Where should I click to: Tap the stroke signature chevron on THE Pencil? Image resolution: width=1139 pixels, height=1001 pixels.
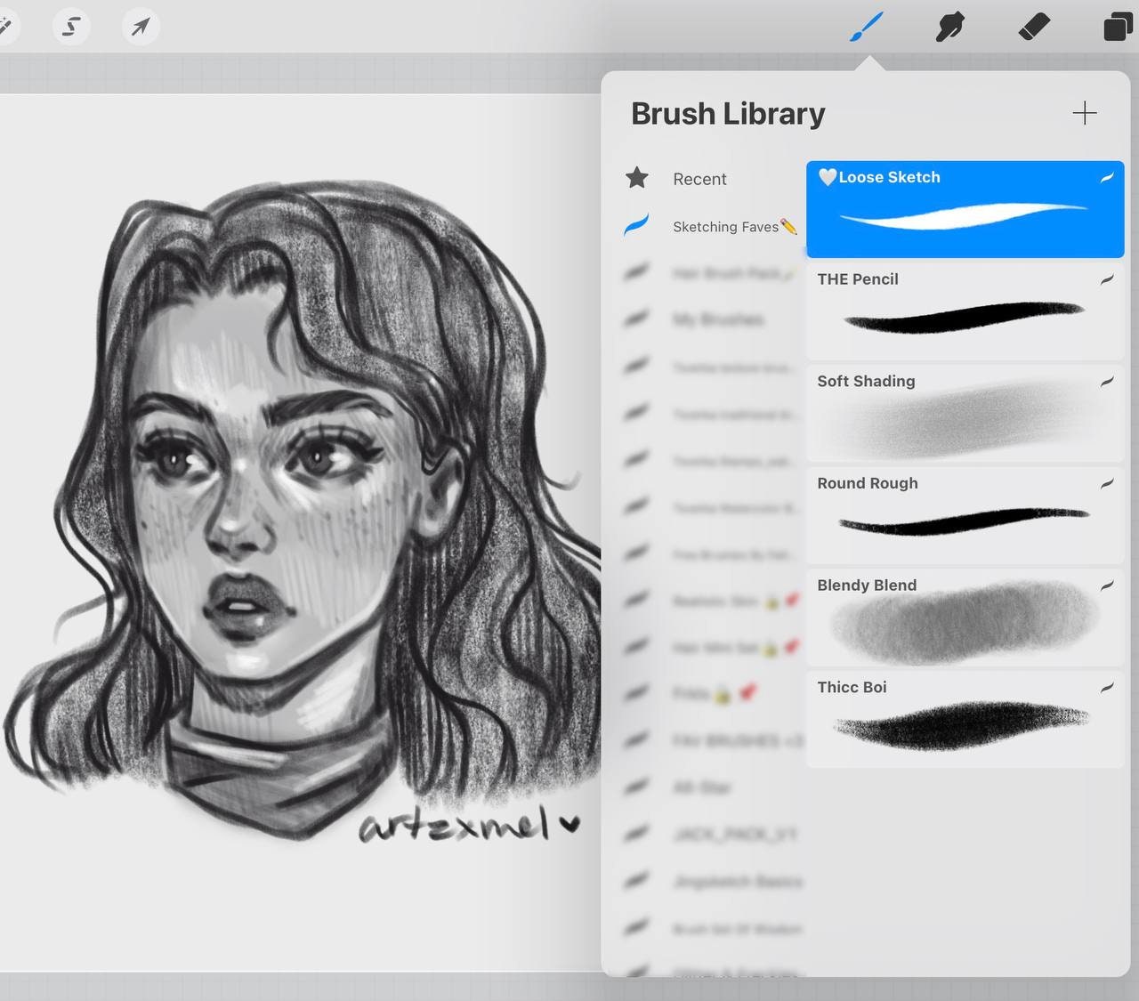coord(1107,279)
